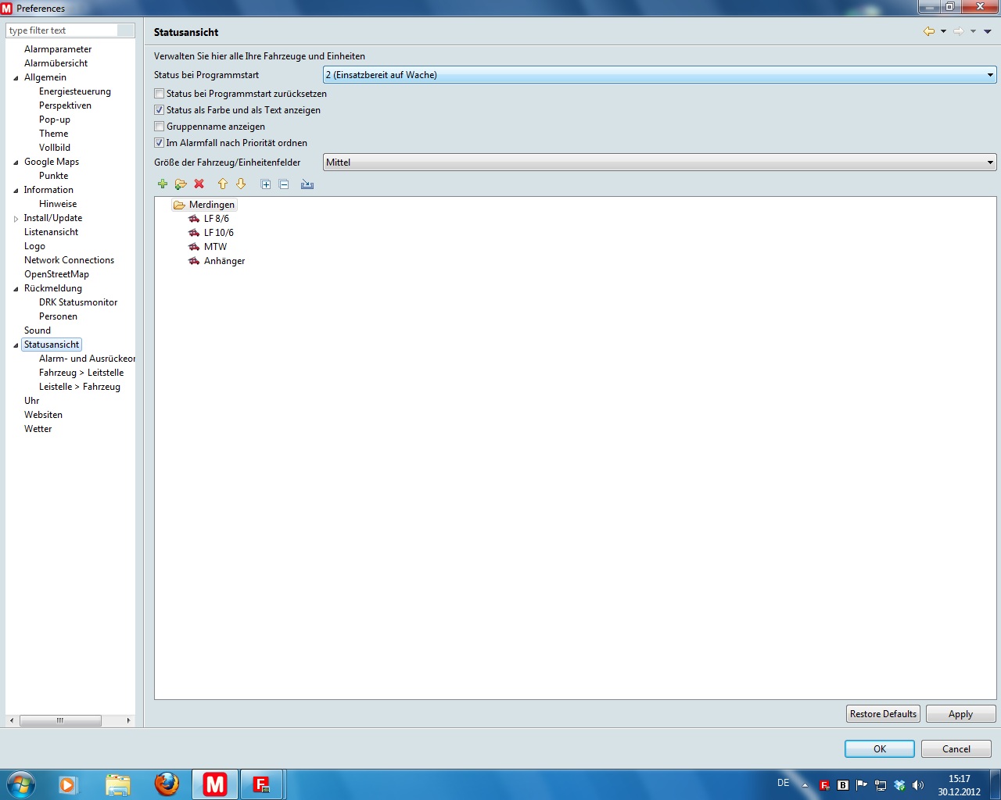The height and width of the screenshot is (800, 1001).
Task: Open the 'Status bei Programmstart' dropdown
Action: click(x=659, y=75)
